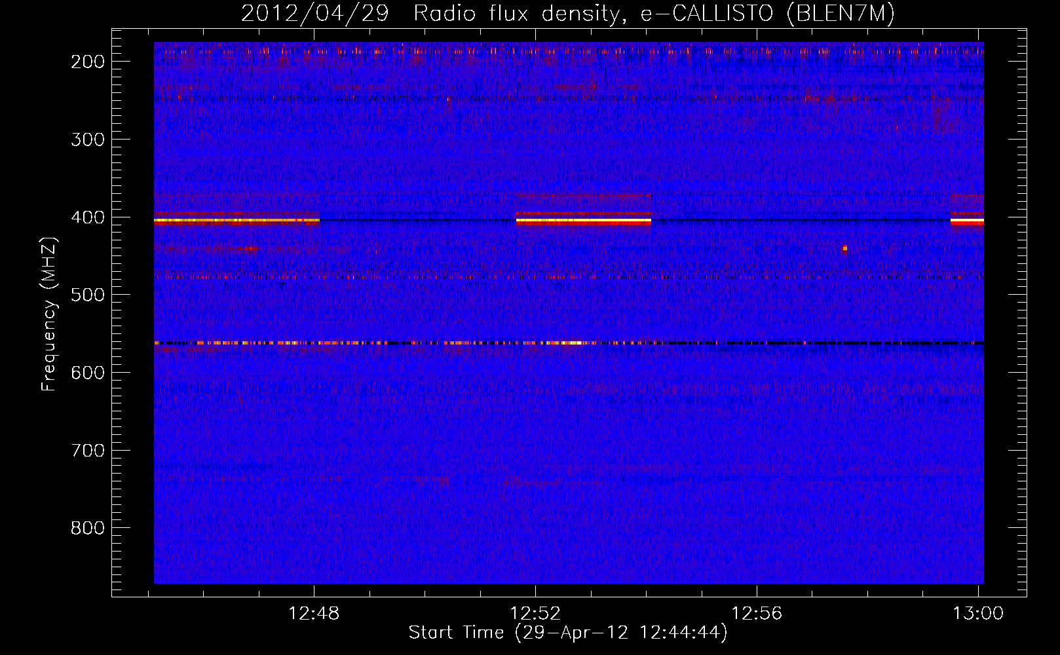Select the 700 frequency tick label

click(88, 451)
